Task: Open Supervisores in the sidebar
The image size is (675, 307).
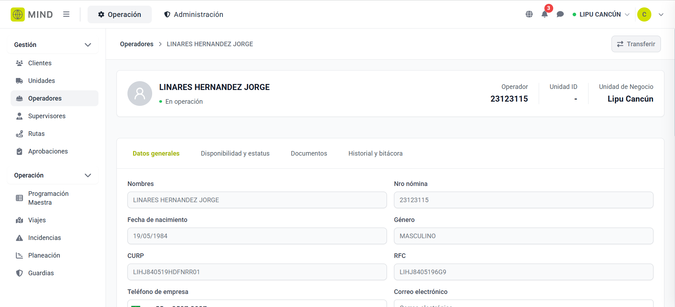Action: (x=54, y=116)
